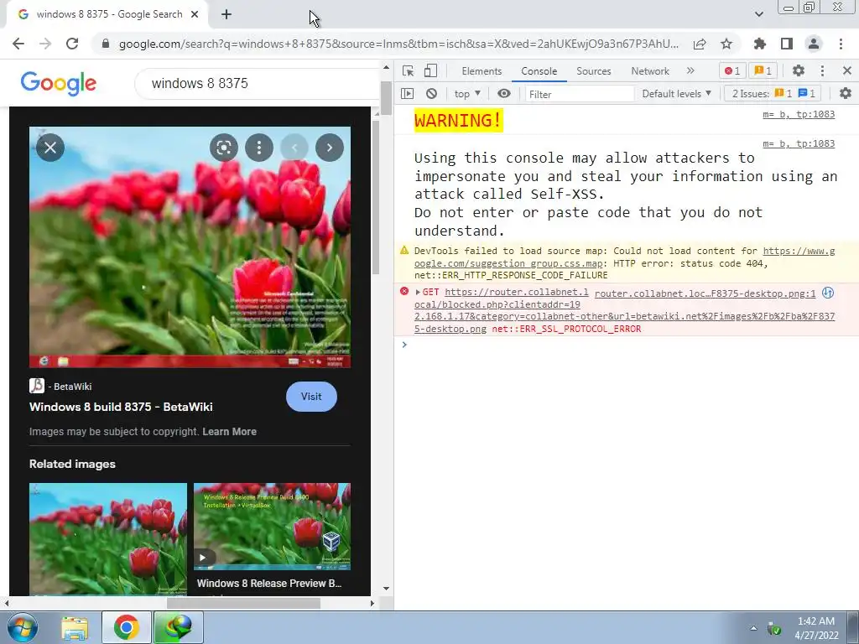
Task: Show more DevTools tabs chevron
Action: 690,70
